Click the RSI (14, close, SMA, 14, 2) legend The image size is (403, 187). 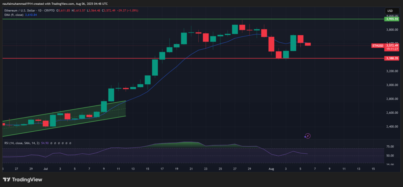[x=21, y=144]
